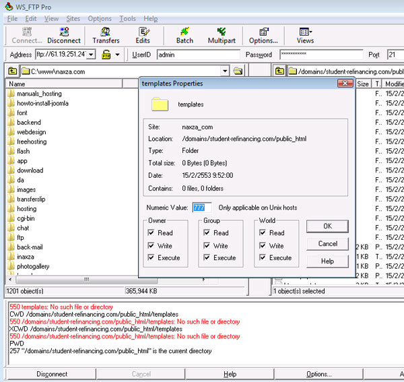Open the Edit menu

point(31,19)
